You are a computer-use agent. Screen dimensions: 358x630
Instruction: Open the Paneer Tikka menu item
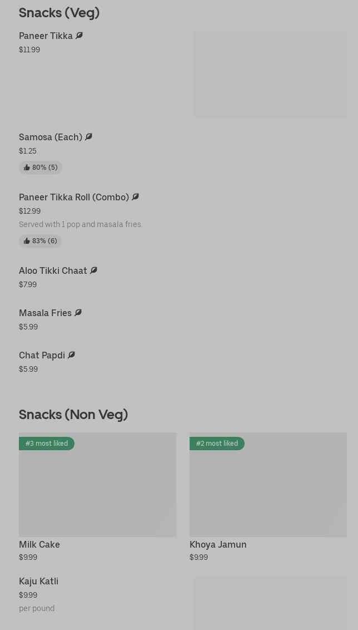tap(46, 36)
